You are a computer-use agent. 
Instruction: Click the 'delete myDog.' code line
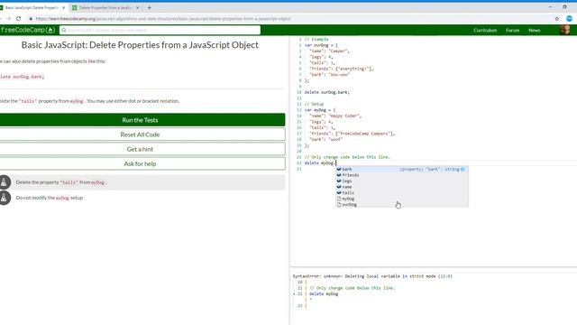[x=320, y=162]
